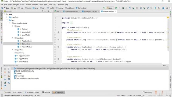
Task: Open the Build menu
Action: coord(41,5)
